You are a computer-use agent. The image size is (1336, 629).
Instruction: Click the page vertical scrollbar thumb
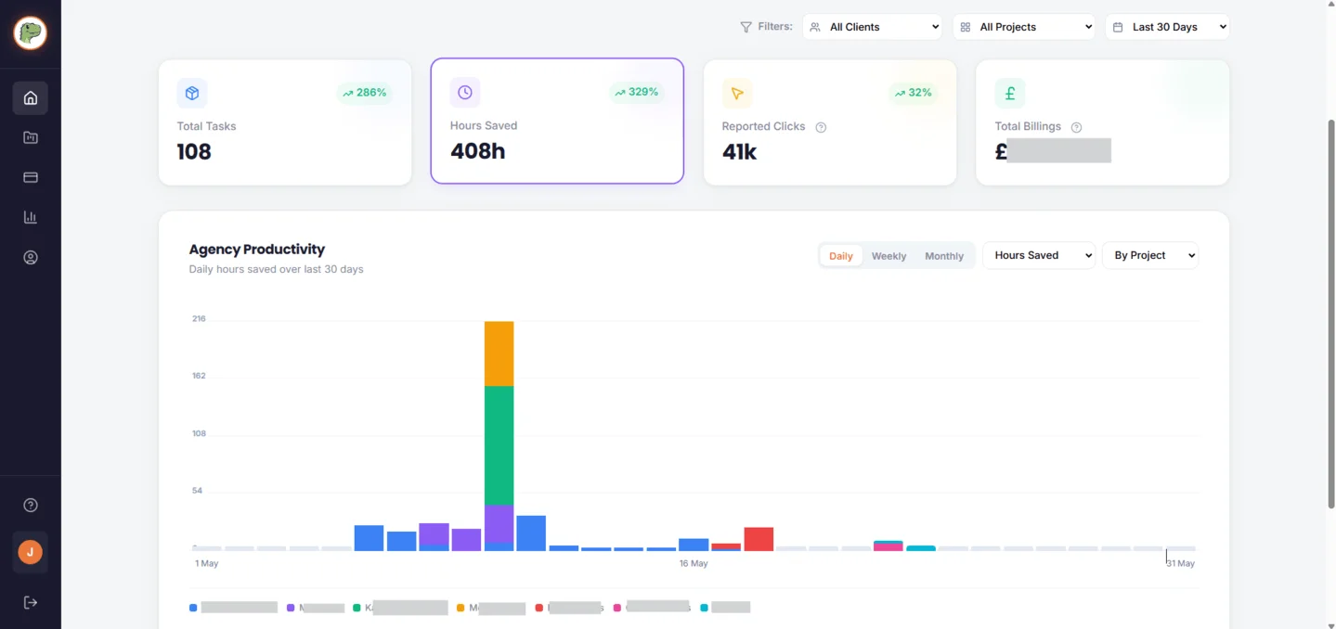[x=1330, y=313]
